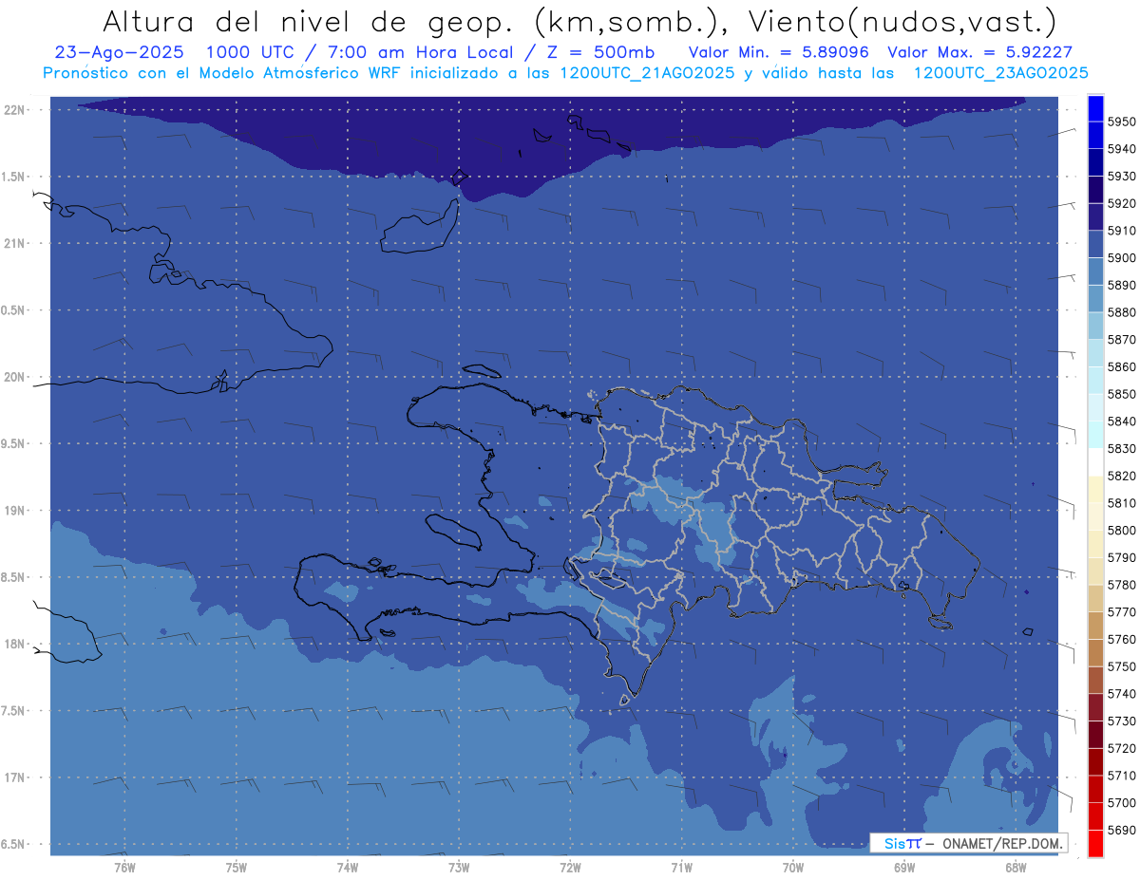
Task: Select the 71W longitude axis label
Action: pyautogui.click(x=681, y=867)
